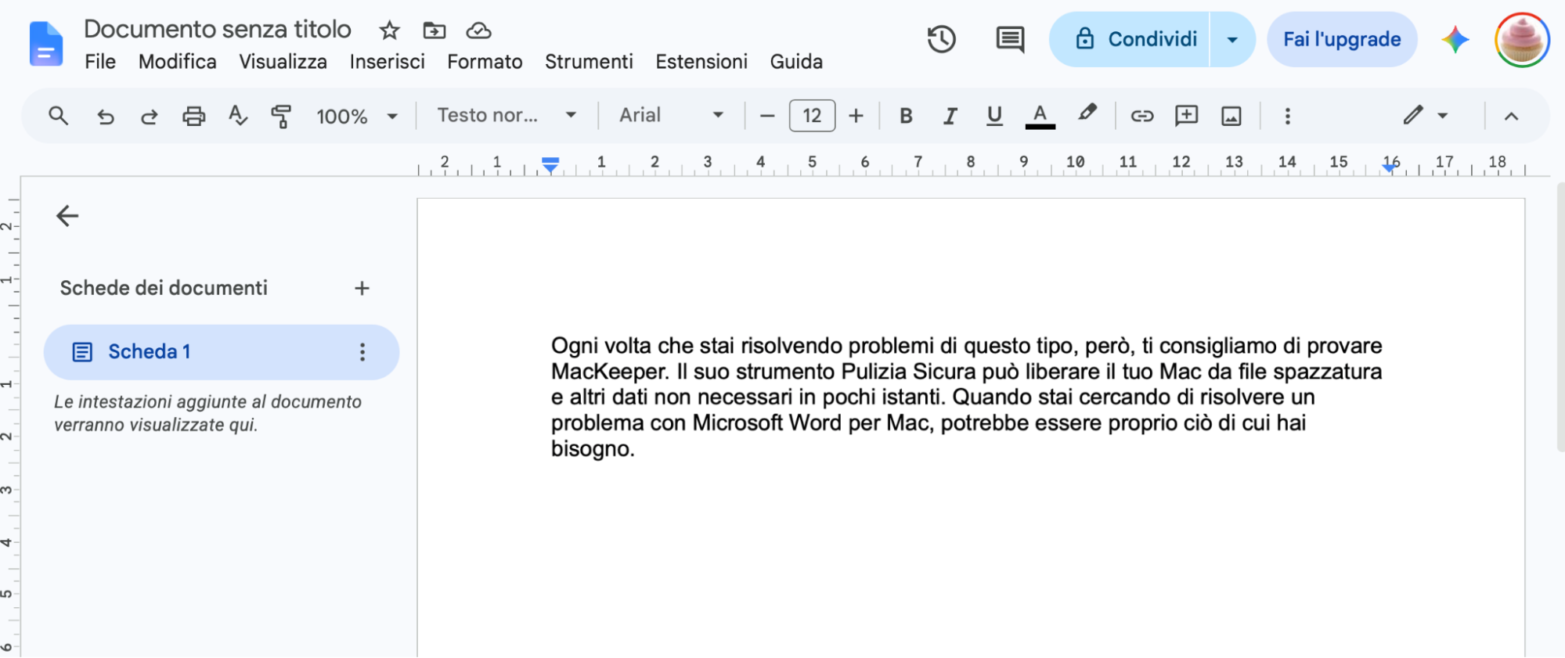Toggle bold formatting
The height and width of the screenshot is (658, 1565).
[x=906, y=116]
